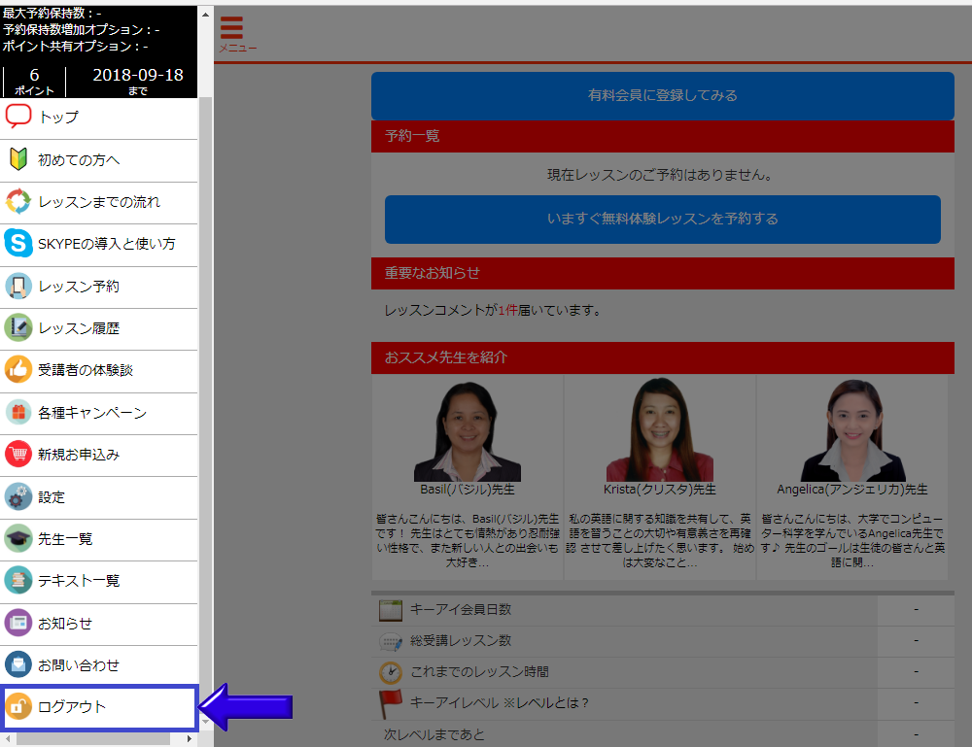Click Krista teacher description text
Screen dimensions: 972x747
pos(660,541)
